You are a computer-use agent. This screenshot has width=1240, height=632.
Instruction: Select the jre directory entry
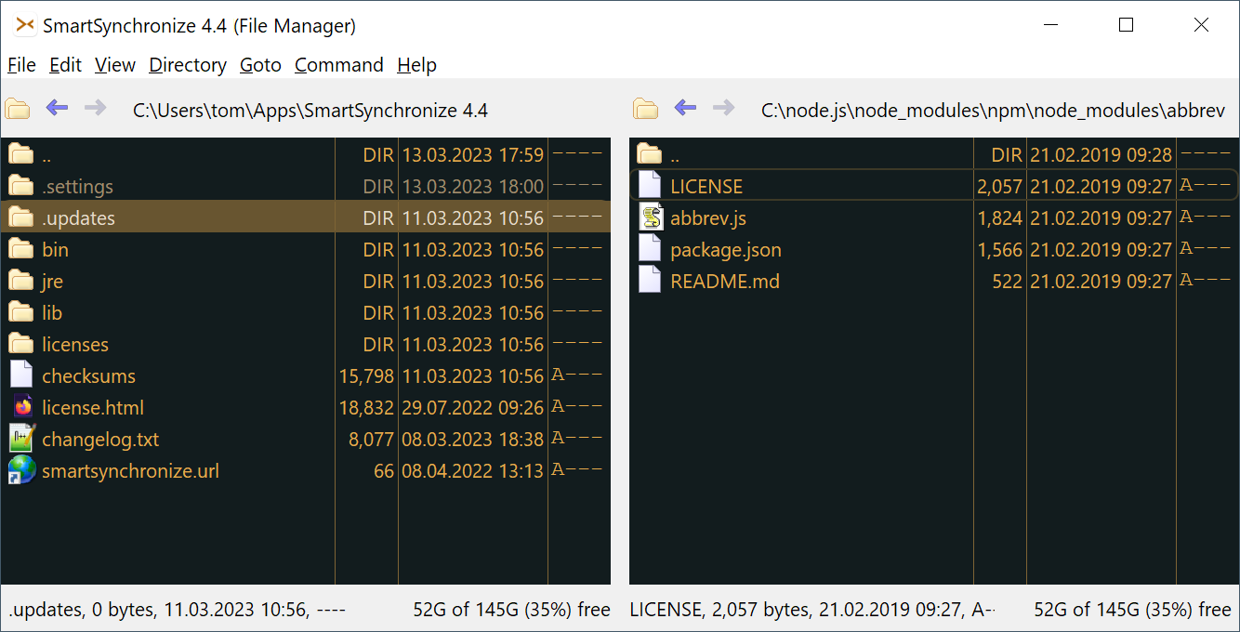(x=53, y=282)
